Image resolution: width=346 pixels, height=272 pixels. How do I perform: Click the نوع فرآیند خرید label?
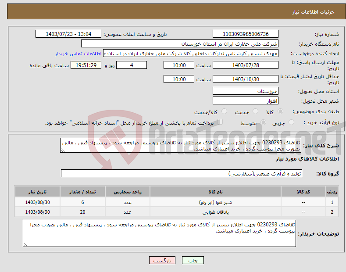tap(321, 122)
